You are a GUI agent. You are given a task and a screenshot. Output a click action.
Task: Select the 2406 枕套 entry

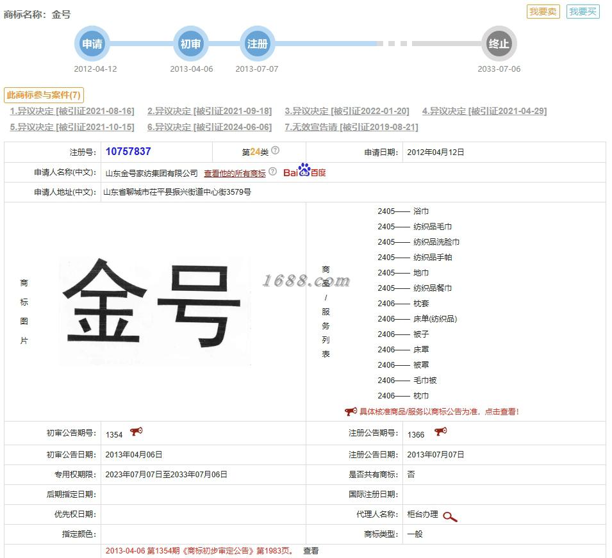pyautogui.click(x=403, y=303)
